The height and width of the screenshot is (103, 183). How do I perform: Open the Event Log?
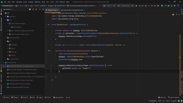162,97
